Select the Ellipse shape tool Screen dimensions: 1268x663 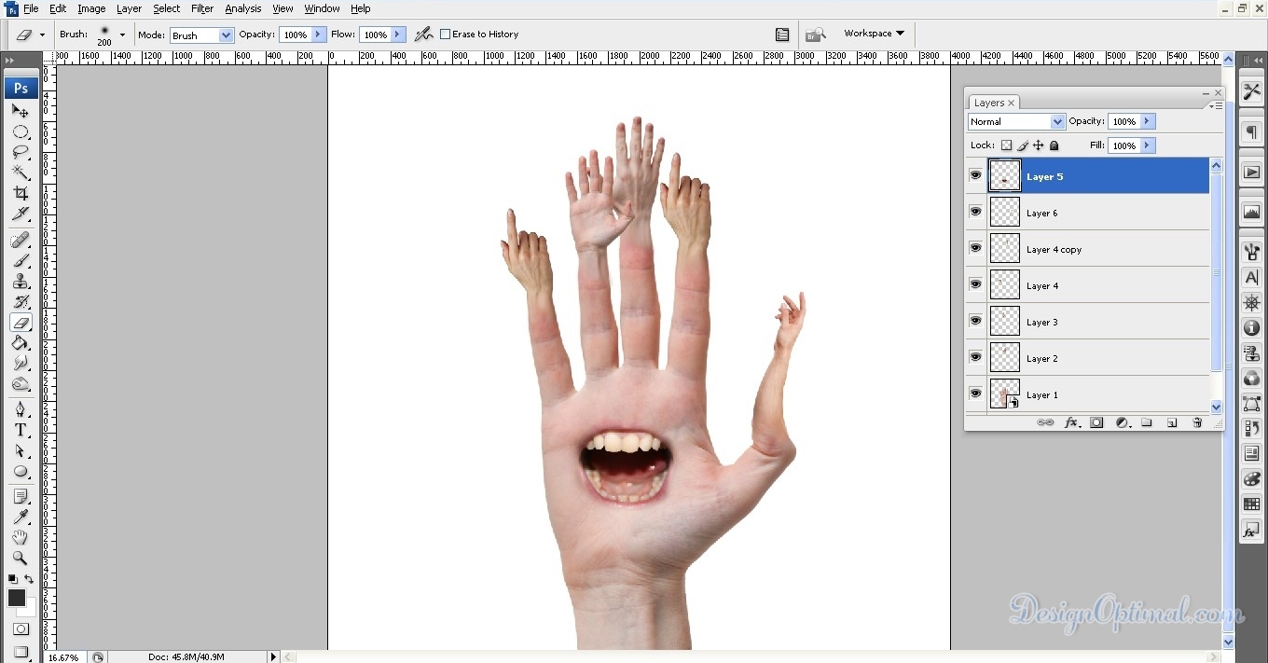click(21, 471)
